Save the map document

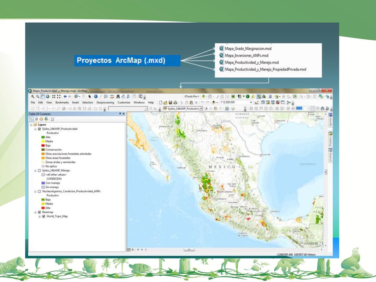click(170, 103)
